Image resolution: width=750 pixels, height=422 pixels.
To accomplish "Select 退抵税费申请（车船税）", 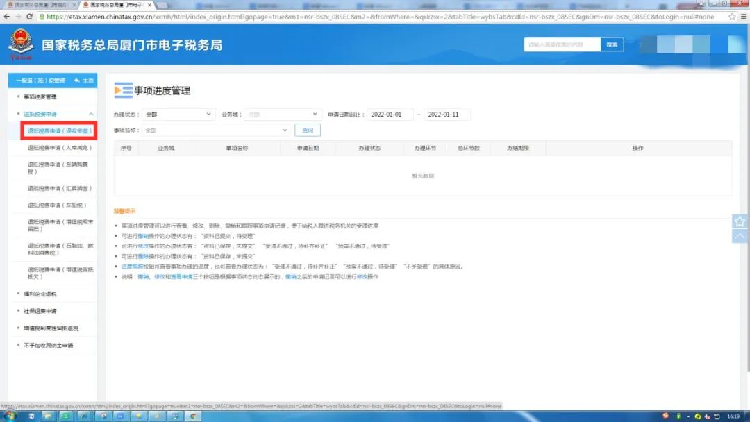I will point(57,205).
